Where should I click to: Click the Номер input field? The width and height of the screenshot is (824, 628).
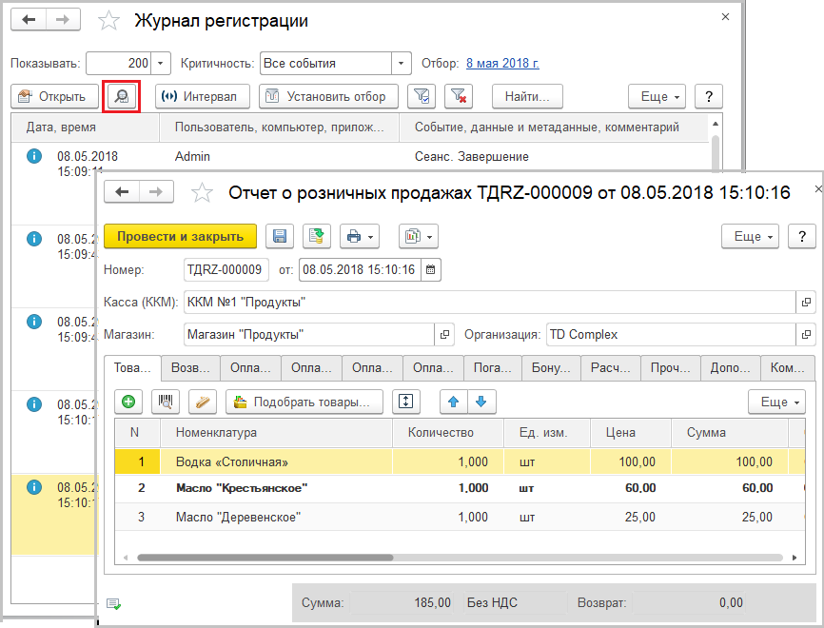pyautogui.click(x=226, y=270)
